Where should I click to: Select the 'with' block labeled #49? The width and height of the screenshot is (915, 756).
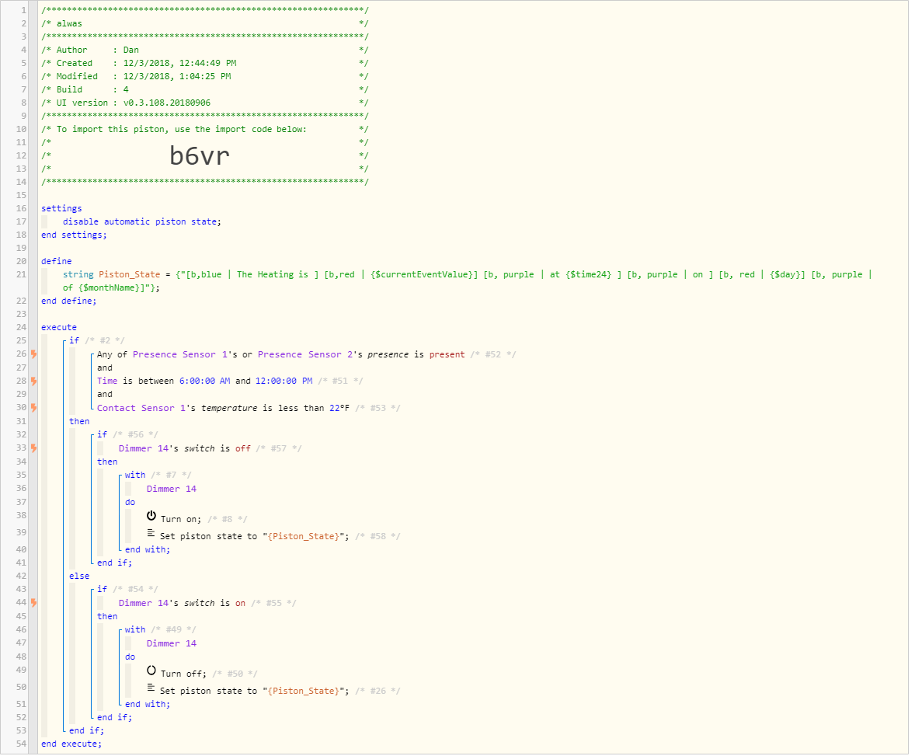(135, 630)
